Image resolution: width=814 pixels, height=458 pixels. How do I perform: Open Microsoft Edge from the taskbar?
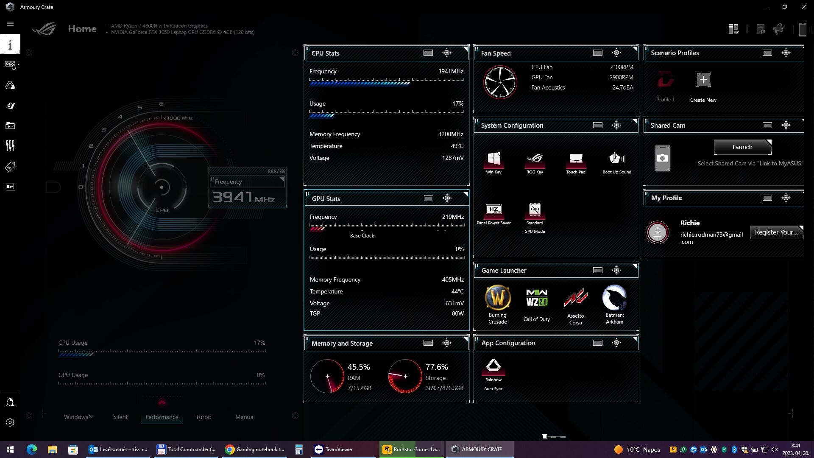(x=32, y=450)
